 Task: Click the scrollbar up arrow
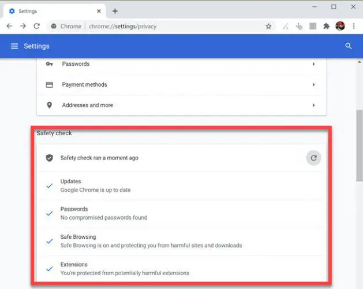pos(360,62)
